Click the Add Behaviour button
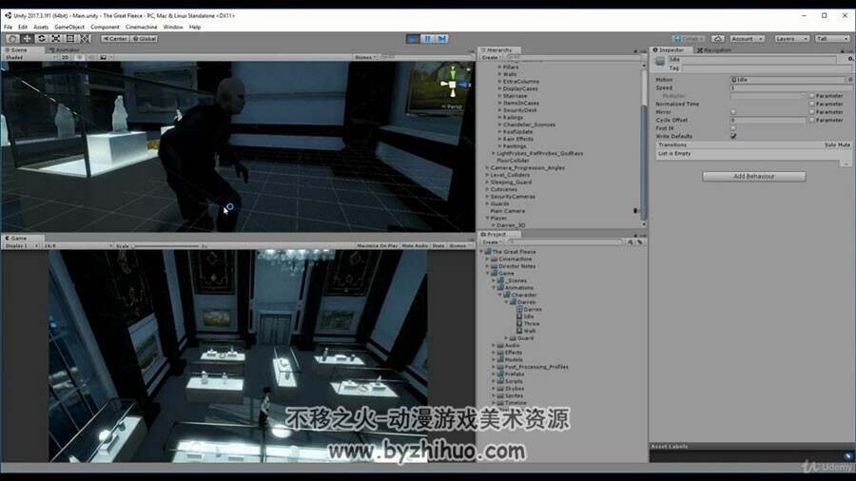Screen dimensions: 856x481 click(x=754, y=176)
